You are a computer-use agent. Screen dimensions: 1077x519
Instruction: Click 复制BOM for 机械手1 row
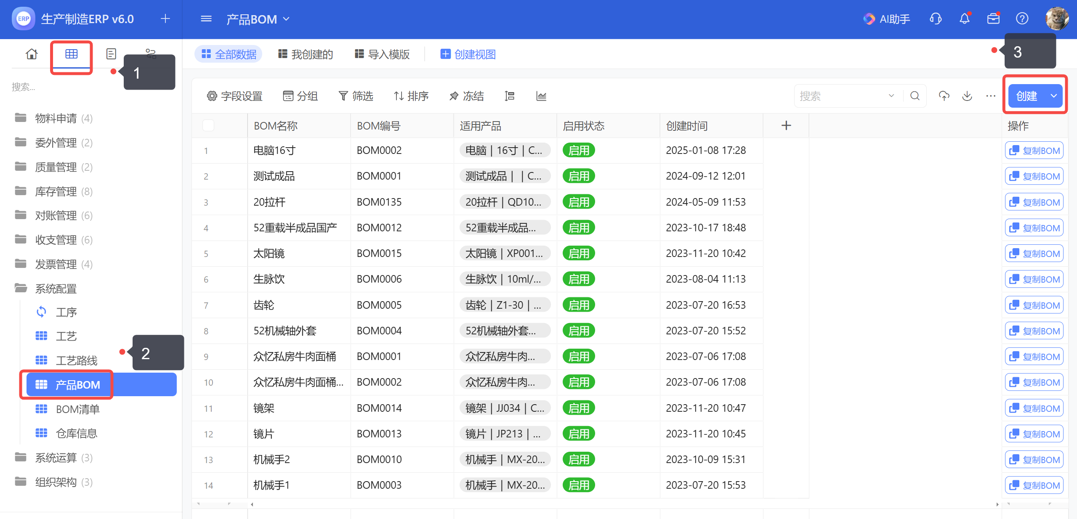tap(1034, 485)
